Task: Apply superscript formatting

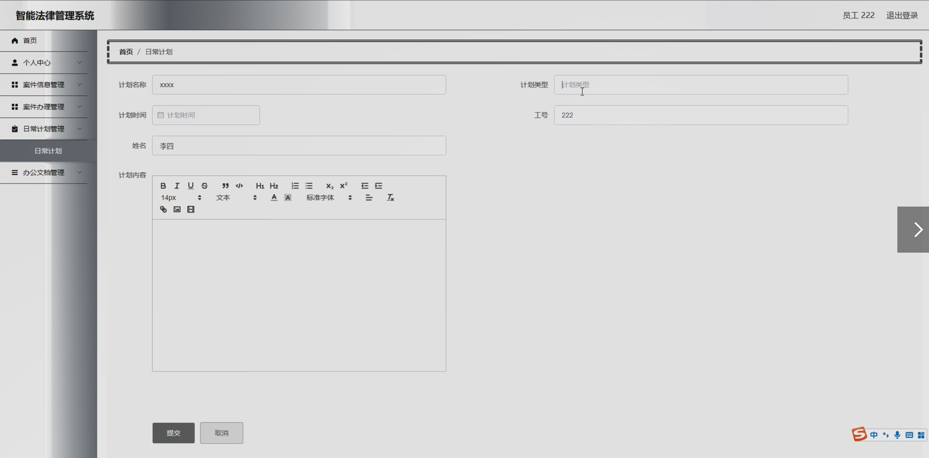Action: click(343, 186)
